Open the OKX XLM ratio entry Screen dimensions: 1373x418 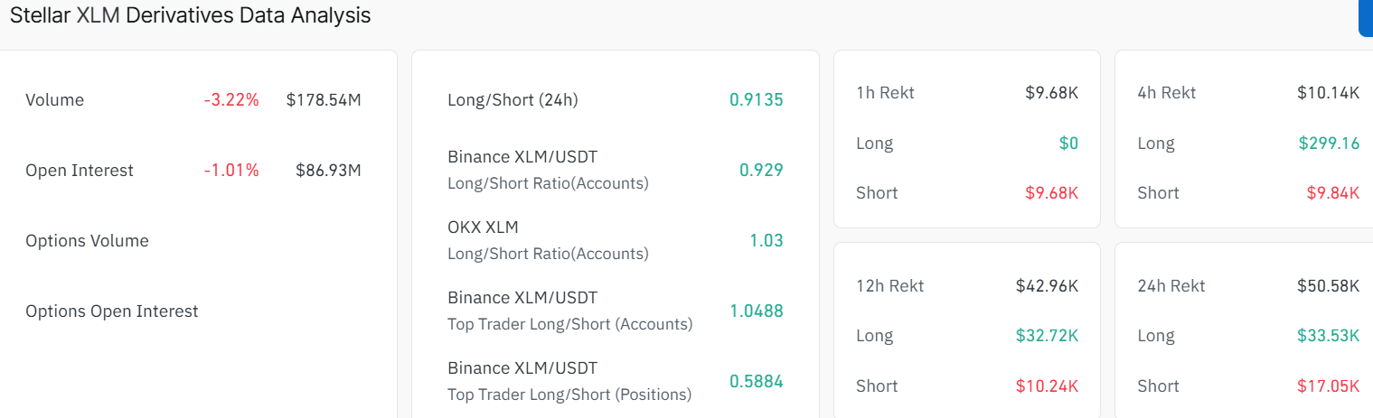(x=548, y=240)
